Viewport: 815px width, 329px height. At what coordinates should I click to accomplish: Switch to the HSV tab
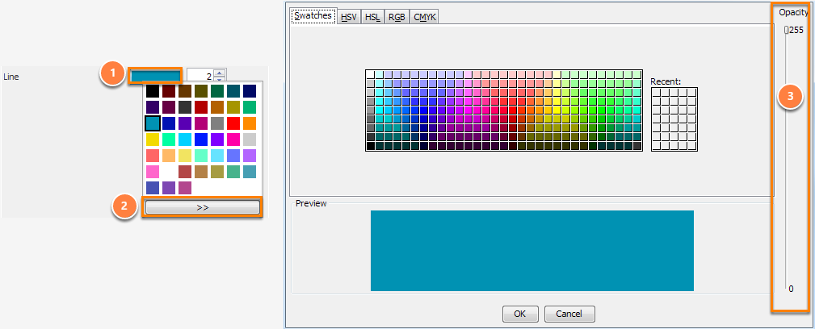pos(349,17)
